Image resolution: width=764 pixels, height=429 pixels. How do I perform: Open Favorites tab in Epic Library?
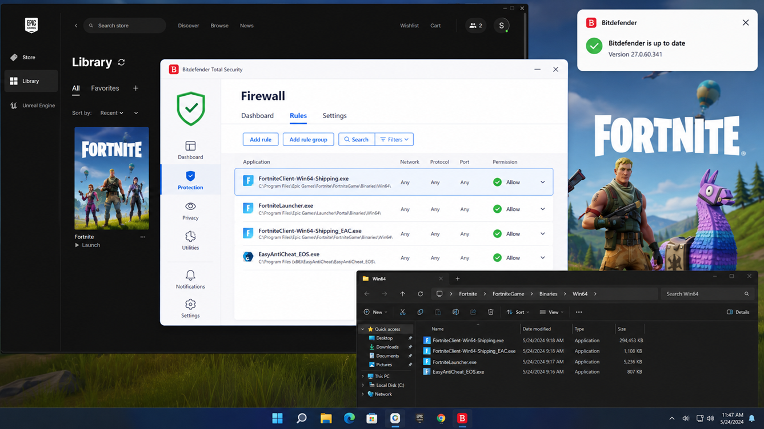pyautogui.click(x=105, y=88)
